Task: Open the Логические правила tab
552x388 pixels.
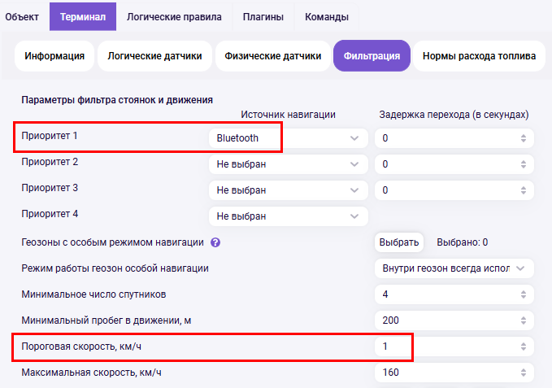Action: pyautogui.click(x=174, y=16)
